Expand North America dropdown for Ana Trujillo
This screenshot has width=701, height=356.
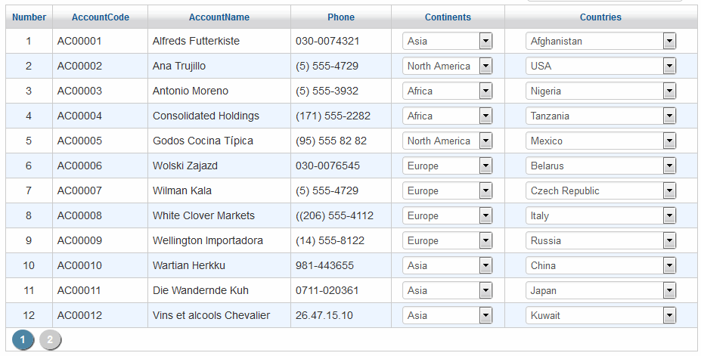coord(485,67)
